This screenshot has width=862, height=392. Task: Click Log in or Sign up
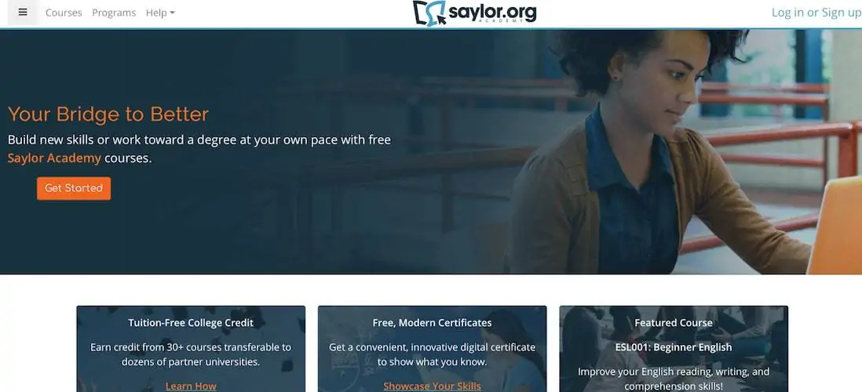coord(816,13)
